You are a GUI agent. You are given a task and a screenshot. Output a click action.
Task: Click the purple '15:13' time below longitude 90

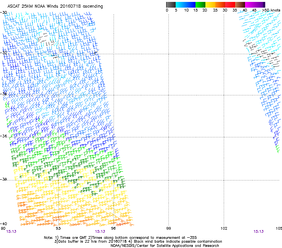click(x=11, y=232)
